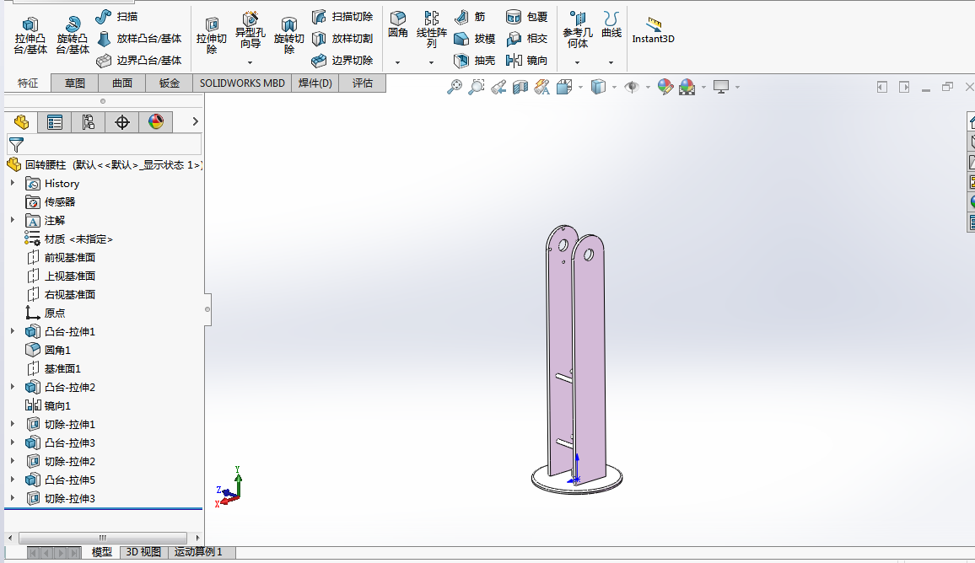Choose Boundary Boss 边界凸台/基体
975x563 pixels.
139,61
